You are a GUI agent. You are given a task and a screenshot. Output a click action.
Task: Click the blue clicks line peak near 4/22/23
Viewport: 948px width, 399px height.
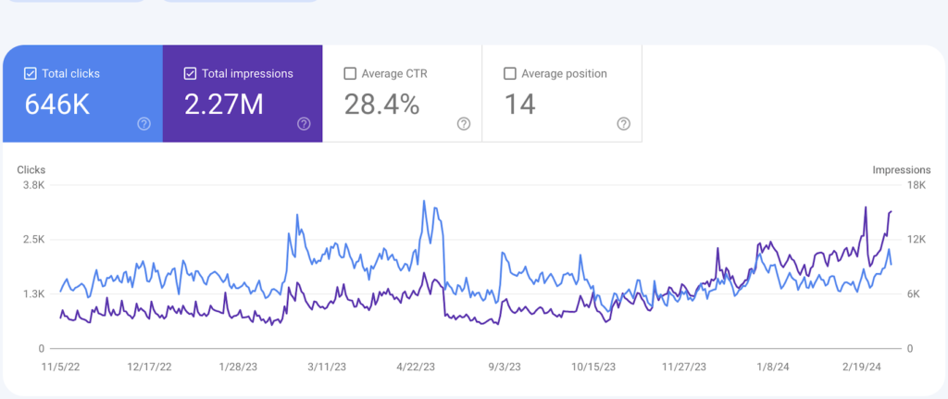tap(424, 201)
